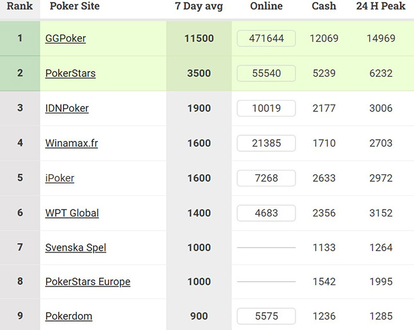Click WPT Global online count 4683
The height and width of the screenshot is (330, 414).
(266, 213)
